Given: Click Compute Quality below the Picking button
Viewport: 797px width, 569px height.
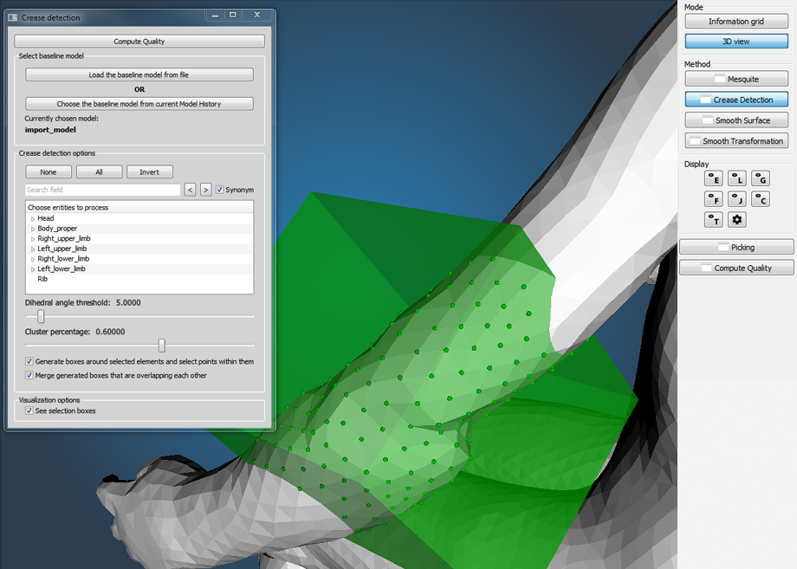Looking at the screenshot, I should 736,268.
